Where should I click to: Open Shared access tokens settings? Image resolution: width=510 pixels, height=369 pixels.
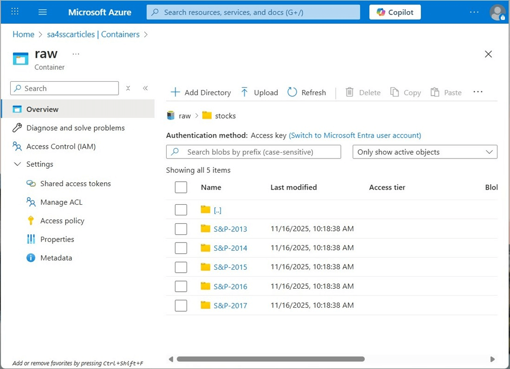pos(75,183)
